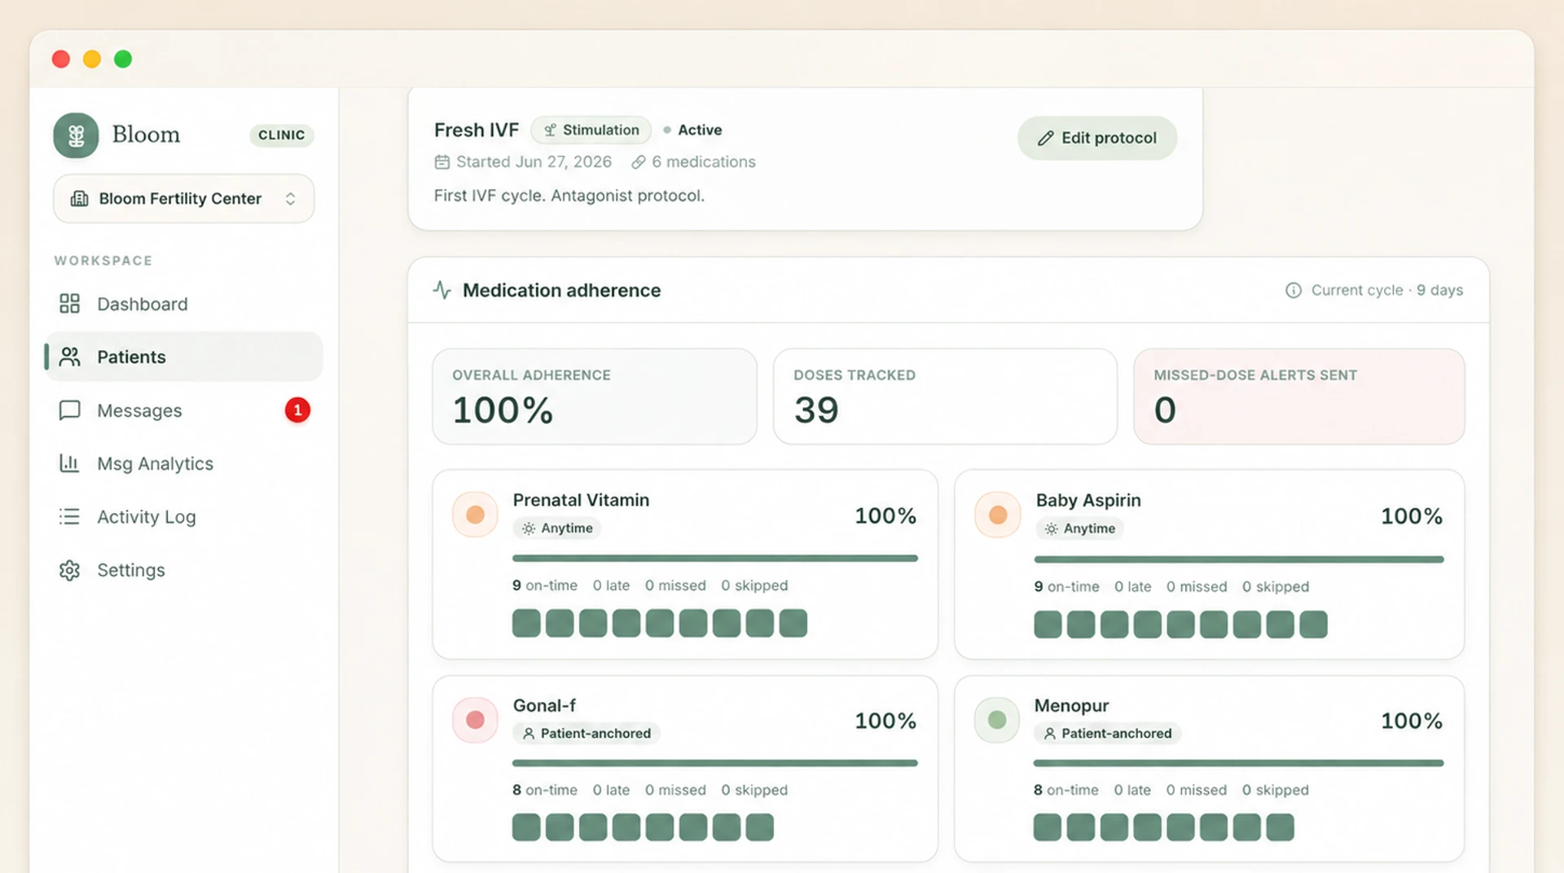This screenshot has height=873, width=1564.
Task: Click the calendar icon next to Started date
Action: click(x=442, y=162)
